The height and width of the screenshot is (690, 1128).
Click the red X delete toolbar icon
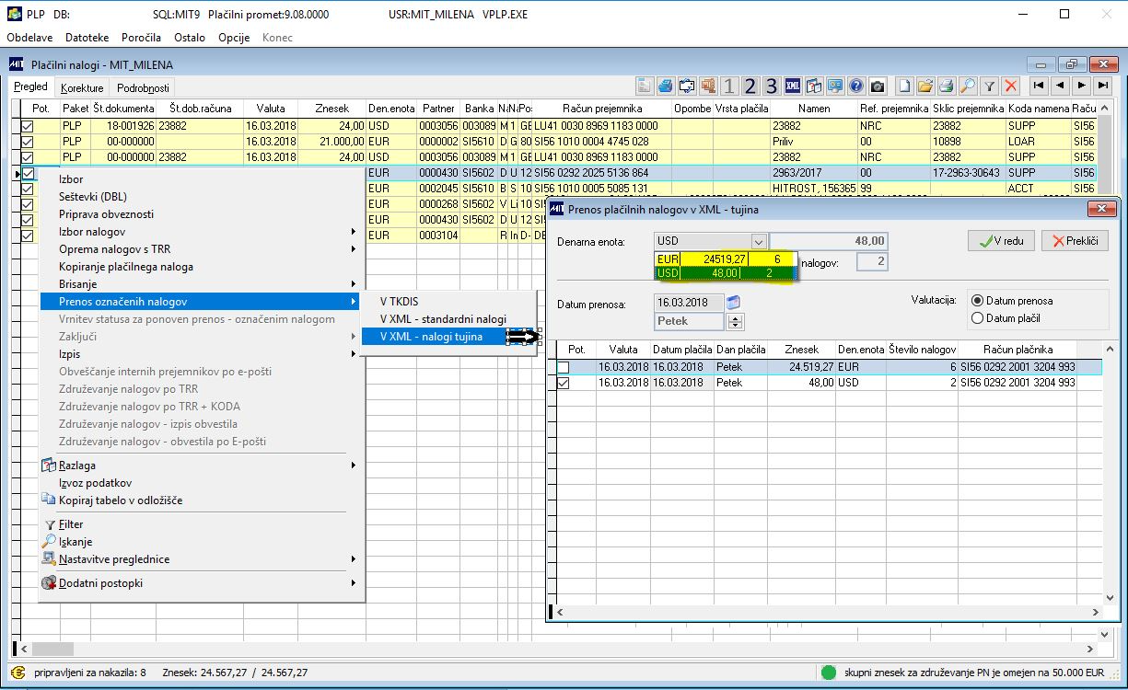click(x=1011, y=86)
